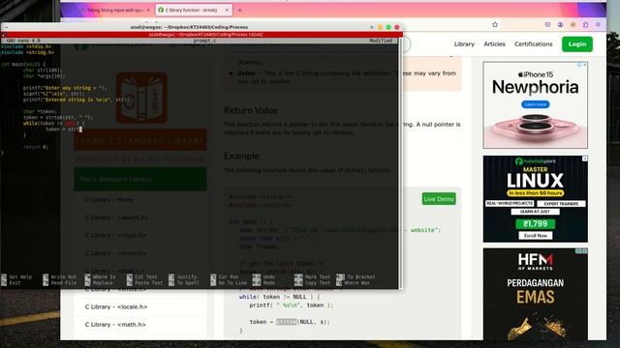The width and height of the screenshot is (620, 348).
Task: Close the Master Linux ad with its corner icon
Action: [585, 159]
